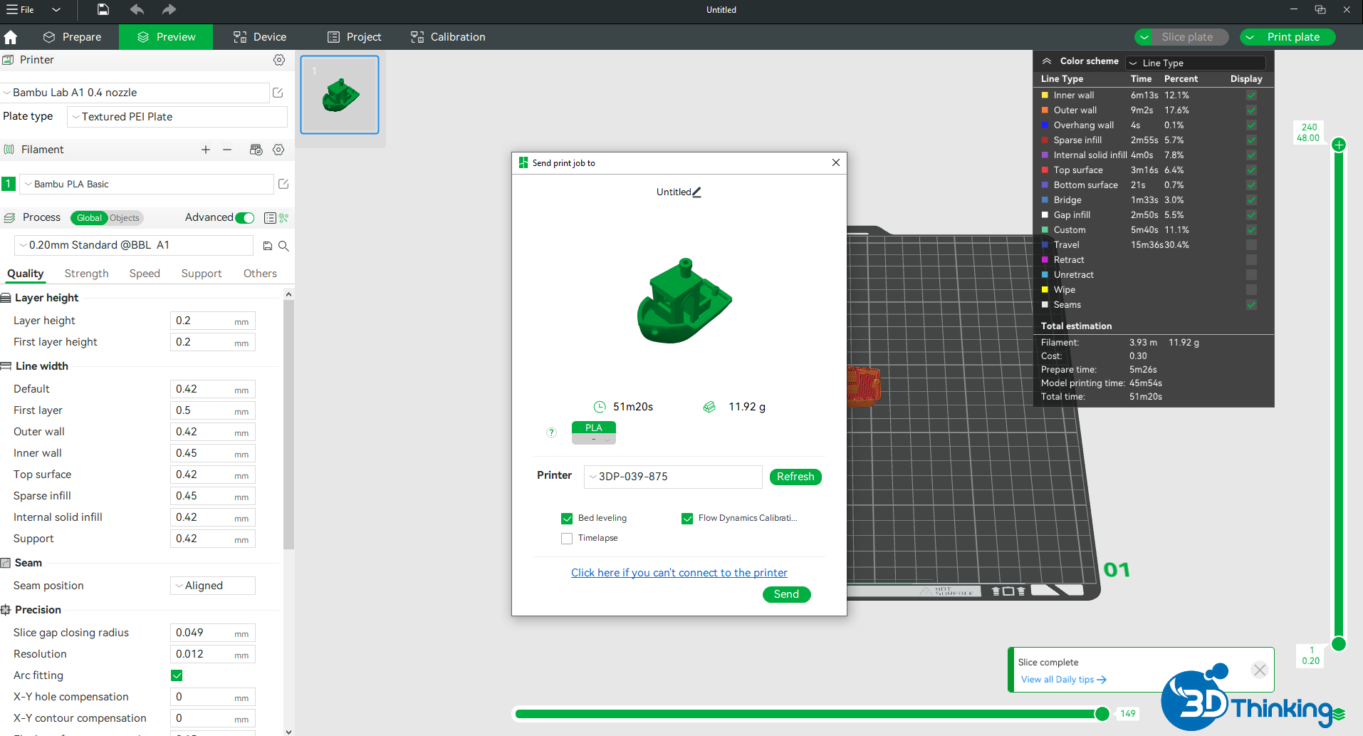Open the Plate type dropdown

177,117
